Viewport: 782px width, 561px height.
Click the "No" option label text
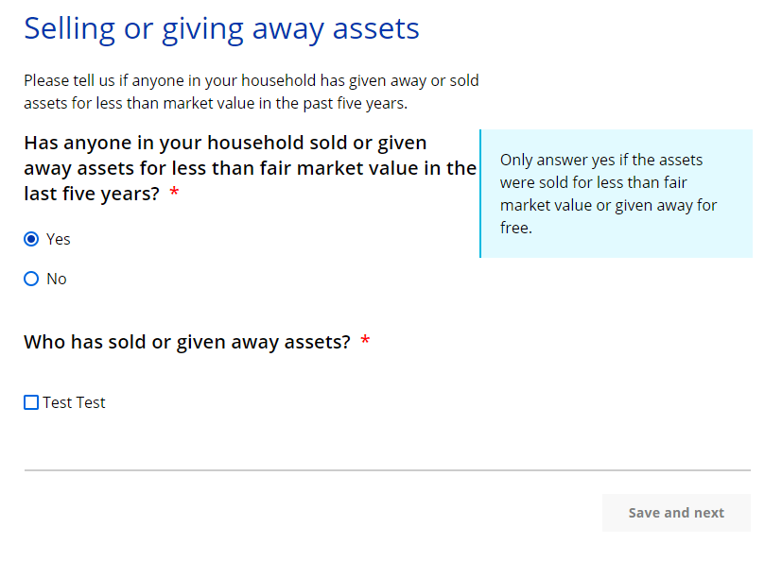click(x=57, y=279)
